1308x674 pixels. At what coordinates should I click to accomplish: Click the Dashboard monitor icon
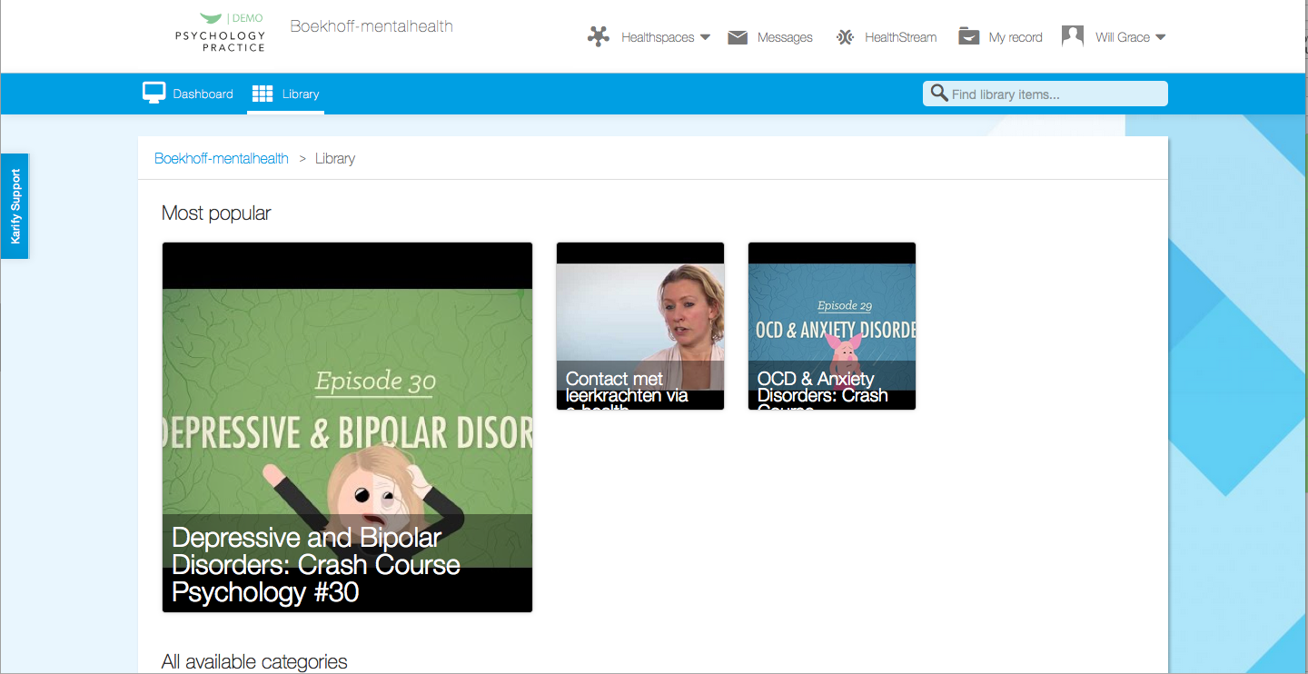[x=154, y=93]
